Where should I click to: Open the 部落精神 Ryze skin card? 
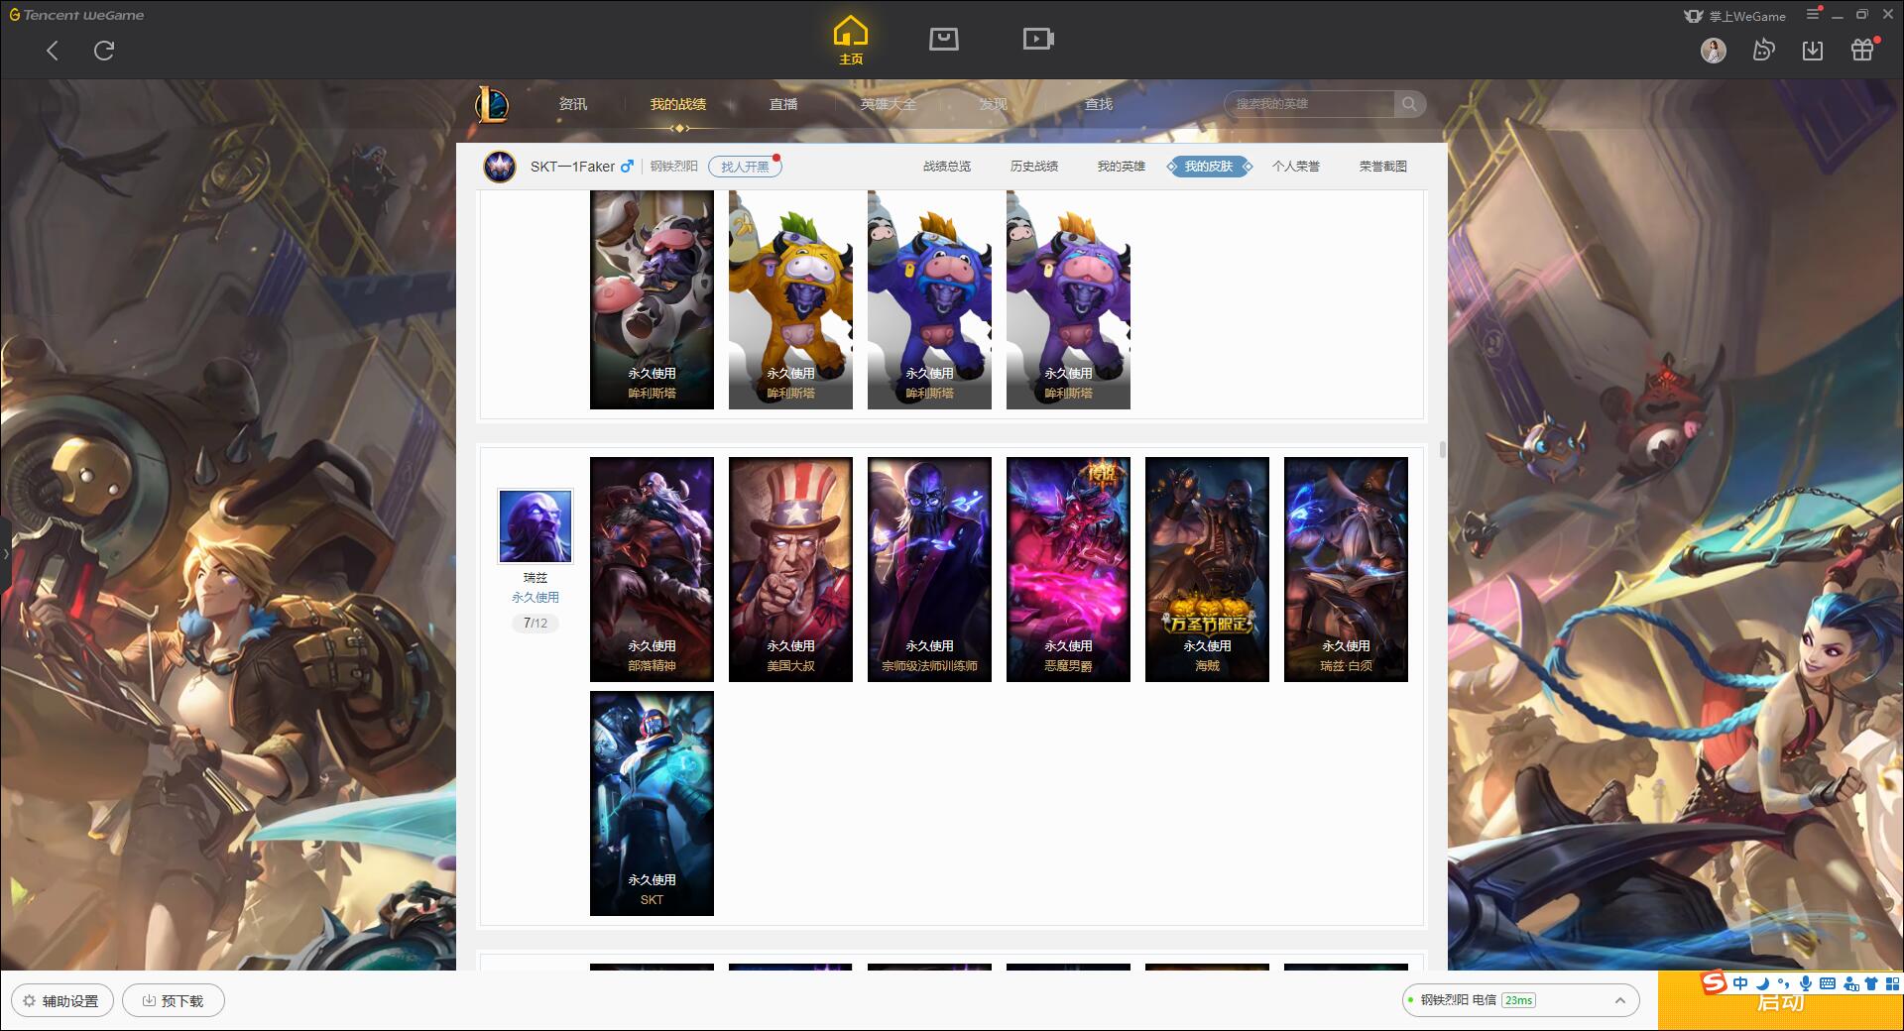[x=652, y=569]
